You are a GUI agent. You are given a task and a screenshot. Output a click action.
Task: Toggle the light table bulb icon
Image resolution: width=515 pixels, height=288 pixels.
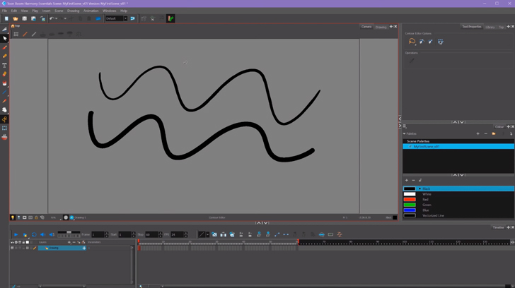pyautogui.click(x=13, y=217)
